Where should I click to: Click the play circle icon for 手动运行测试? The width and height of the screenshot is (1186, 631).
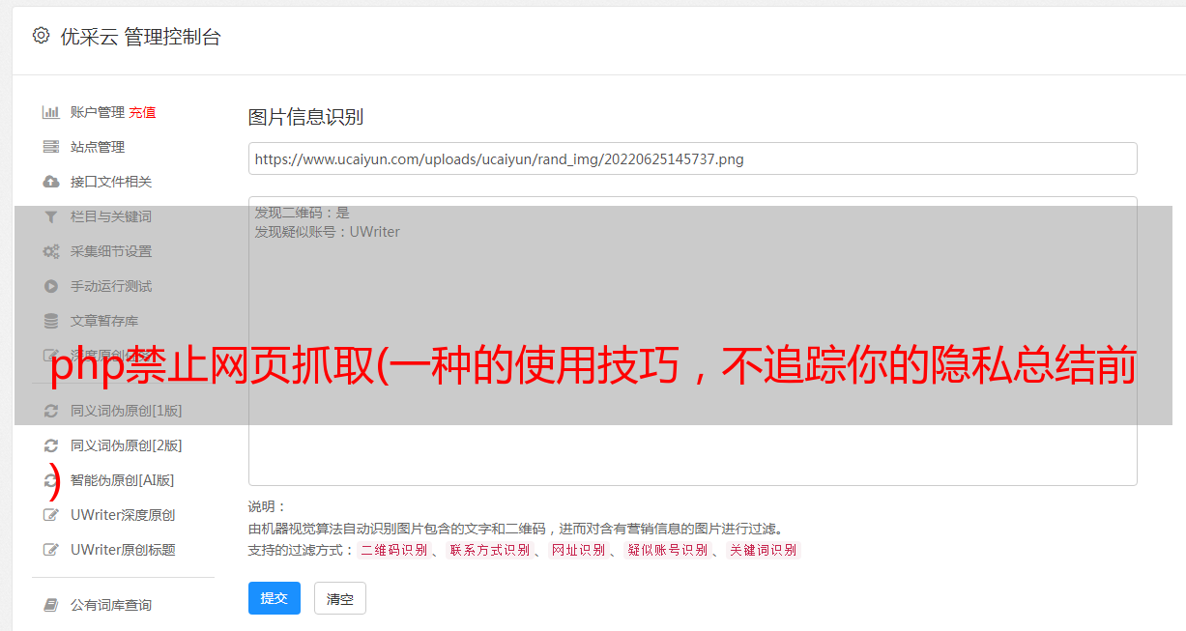click(51, 286)
